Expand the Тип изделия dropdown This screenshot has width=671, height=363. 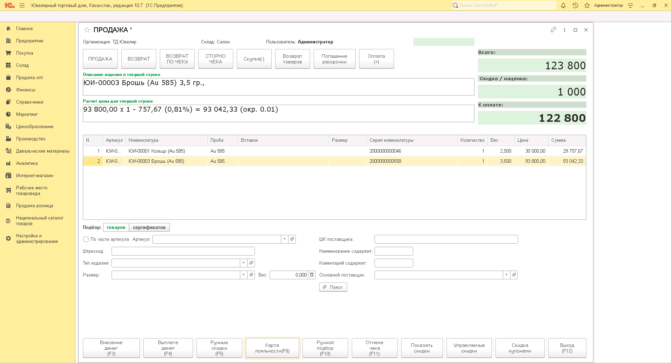point(243,263)
